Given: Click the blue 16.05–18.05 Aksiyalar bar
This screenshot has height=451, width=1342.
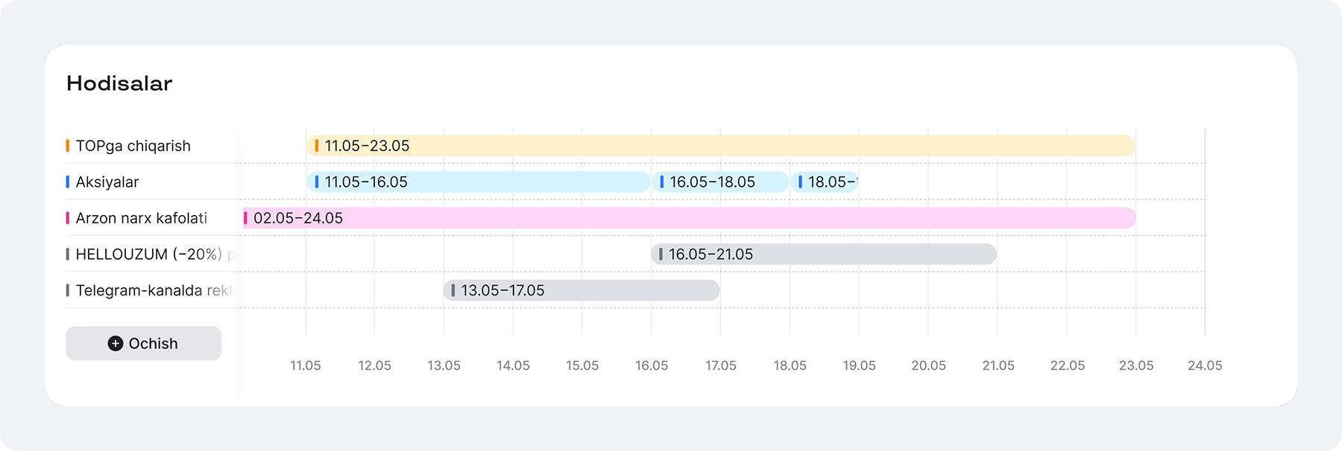Looking at the screenshot, I should pyautogui.click(x=720, y=182).
